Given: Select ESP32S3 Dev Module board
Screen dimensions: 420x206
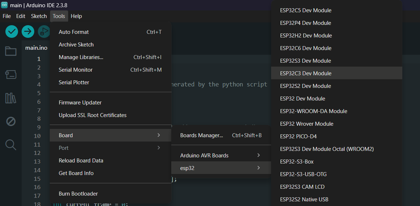Looking at the screenshot, I should click(x=337, y=61).
